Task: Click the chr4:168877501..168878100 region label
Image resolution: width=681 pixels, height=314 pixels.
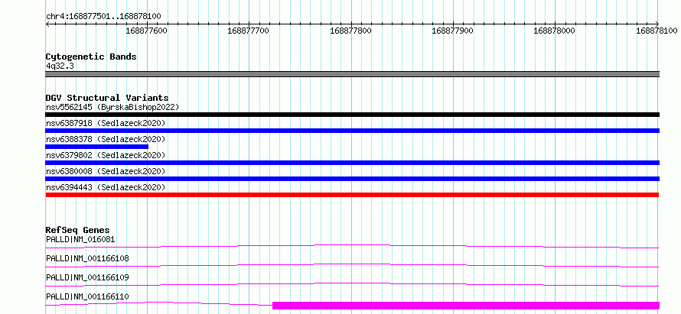Action: (103, 16)
